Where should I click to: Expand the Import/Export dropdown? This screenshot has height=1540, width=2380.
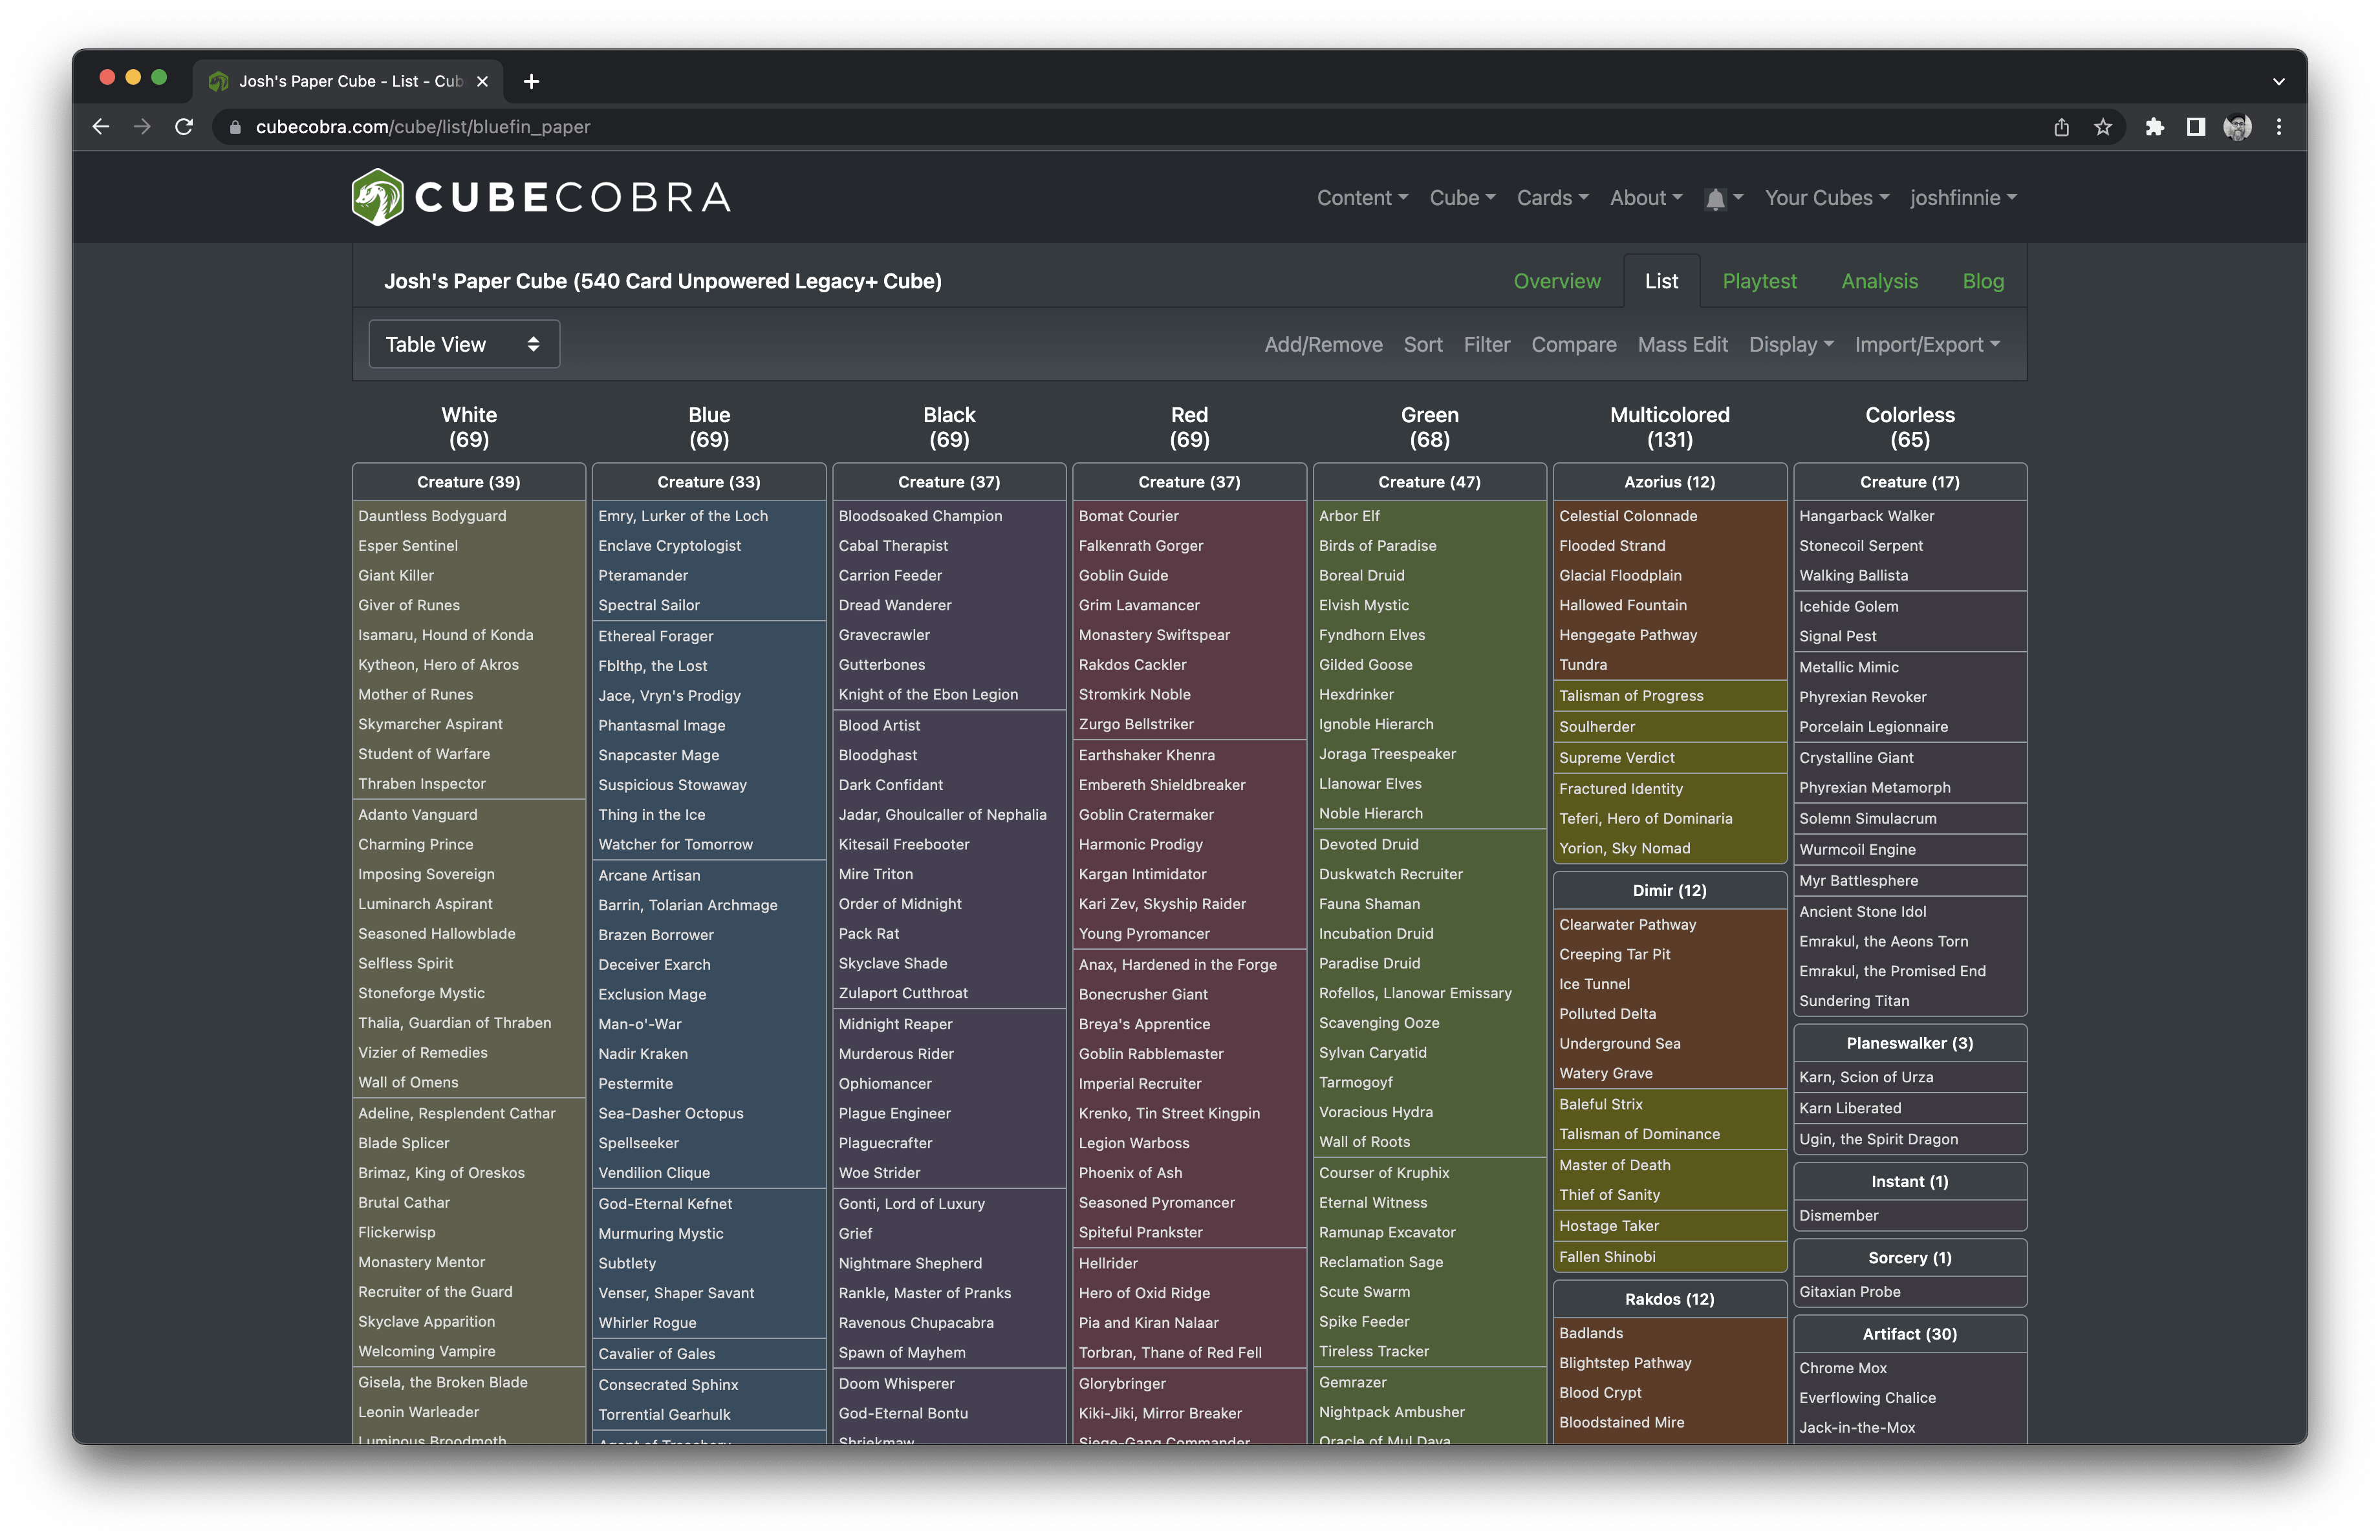tap(1926, 345)
